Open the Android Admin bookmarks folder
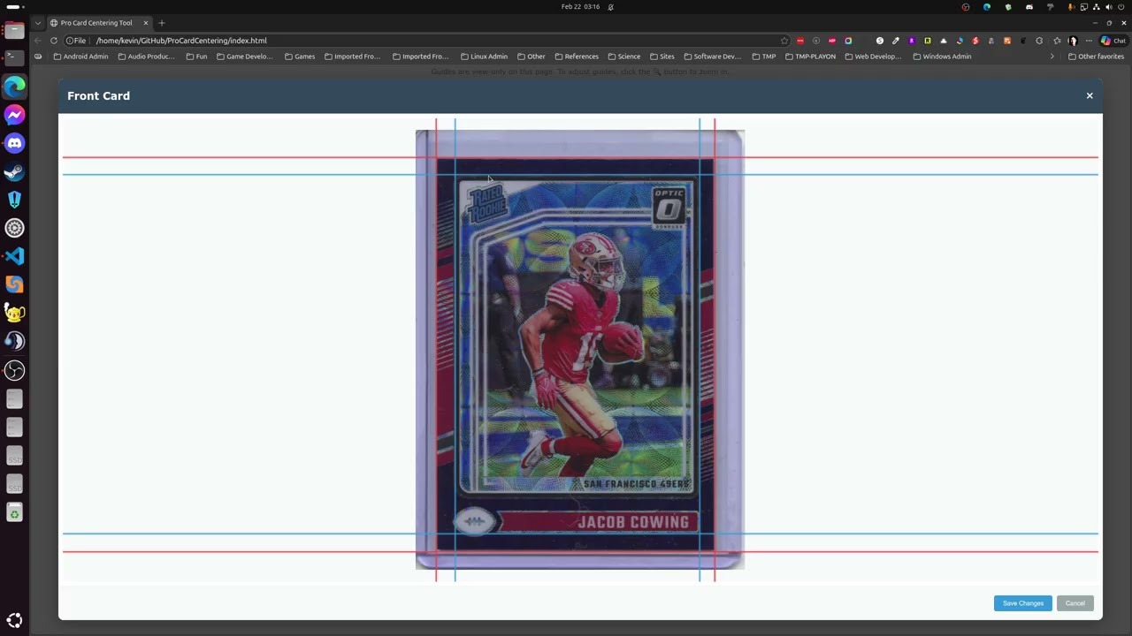 pos(80,57)
